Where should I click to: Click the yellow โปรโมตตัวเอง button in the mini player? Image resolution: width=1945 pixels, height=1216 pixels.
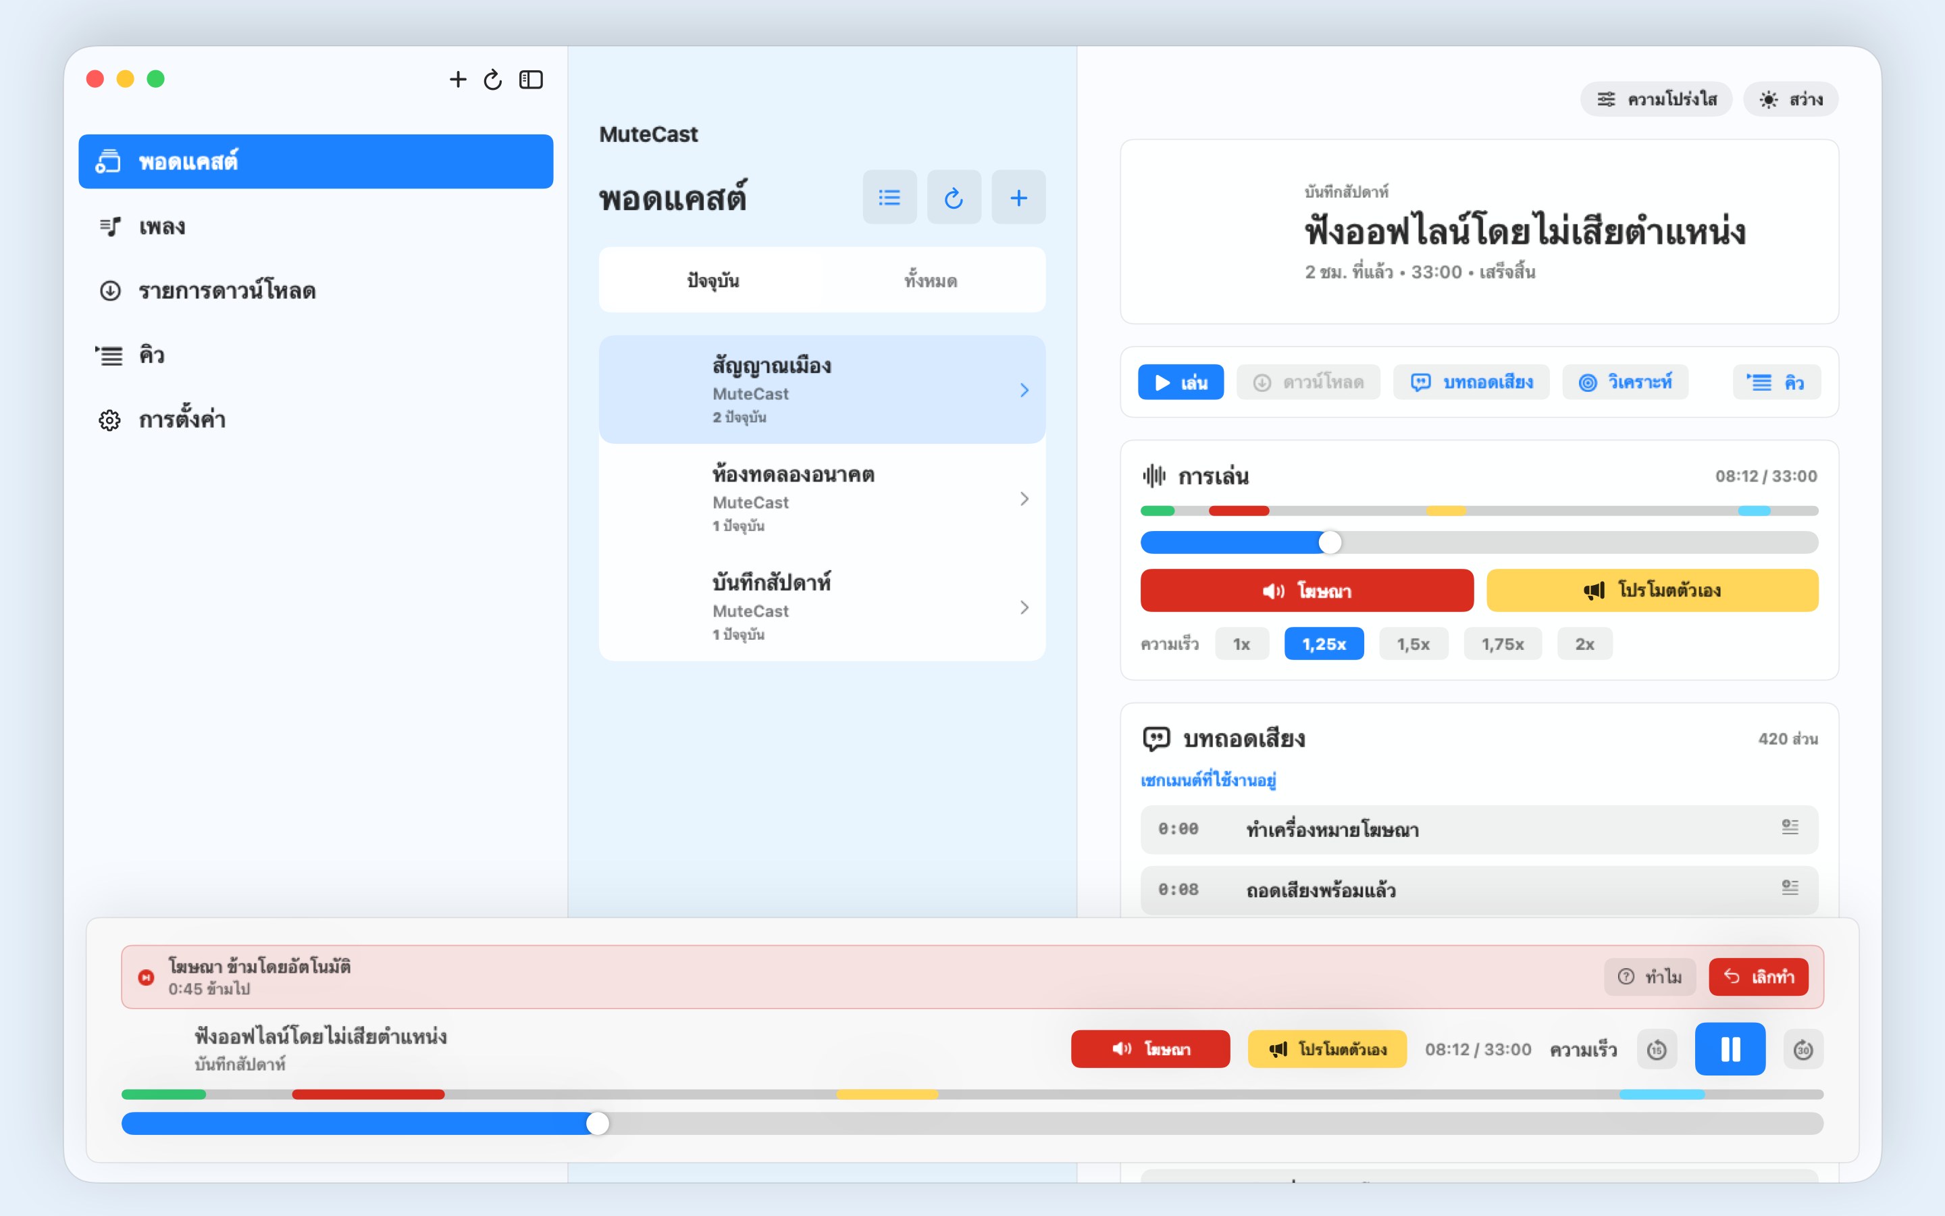pos(1326,1048)
